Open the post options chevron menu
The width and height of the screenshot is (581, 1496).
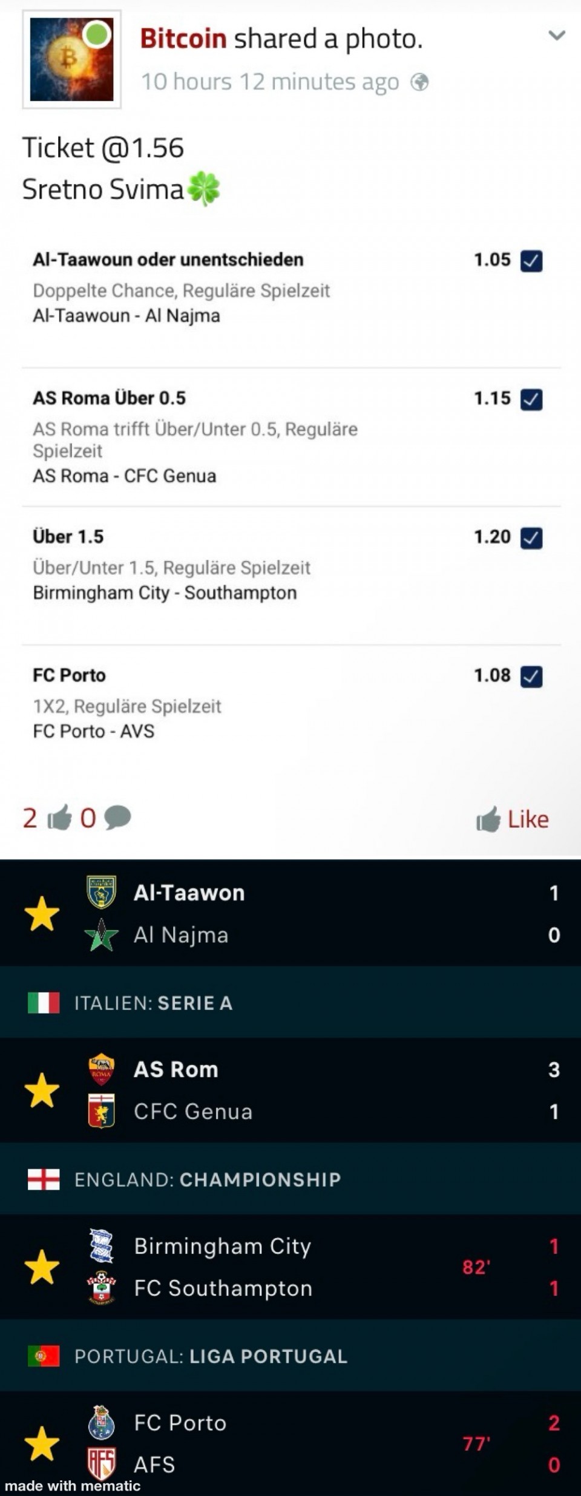point(556,36)
